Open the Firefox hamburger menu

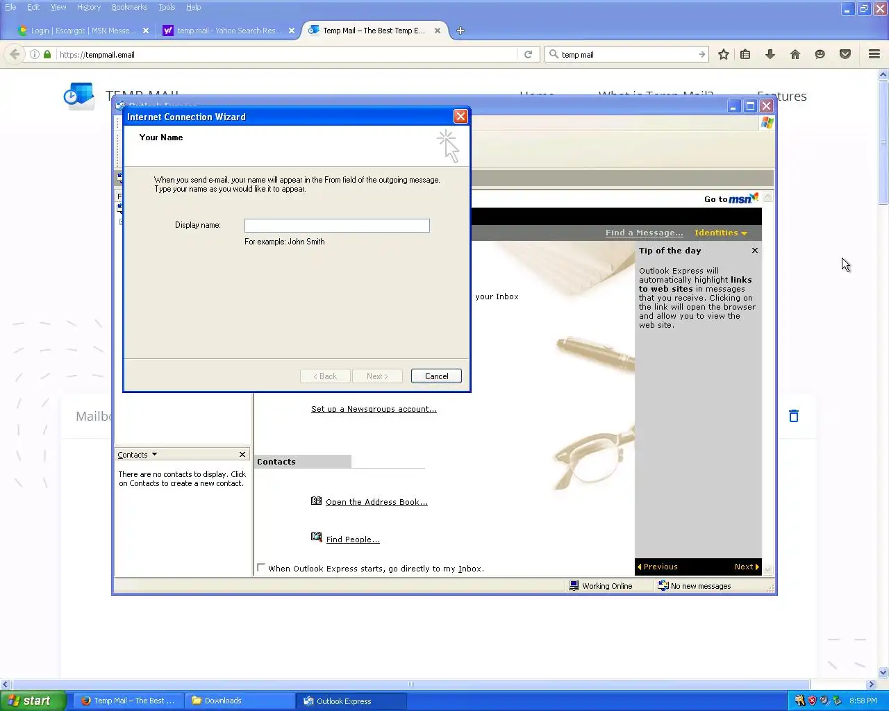874,54
